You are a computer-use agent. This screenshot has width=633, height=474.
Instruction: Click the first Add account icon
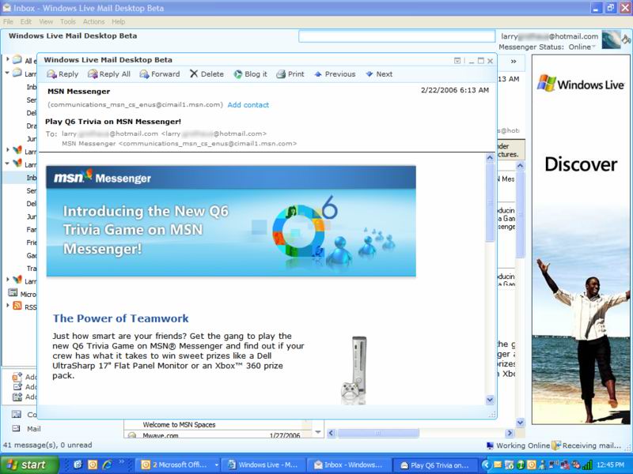point(17,378)
